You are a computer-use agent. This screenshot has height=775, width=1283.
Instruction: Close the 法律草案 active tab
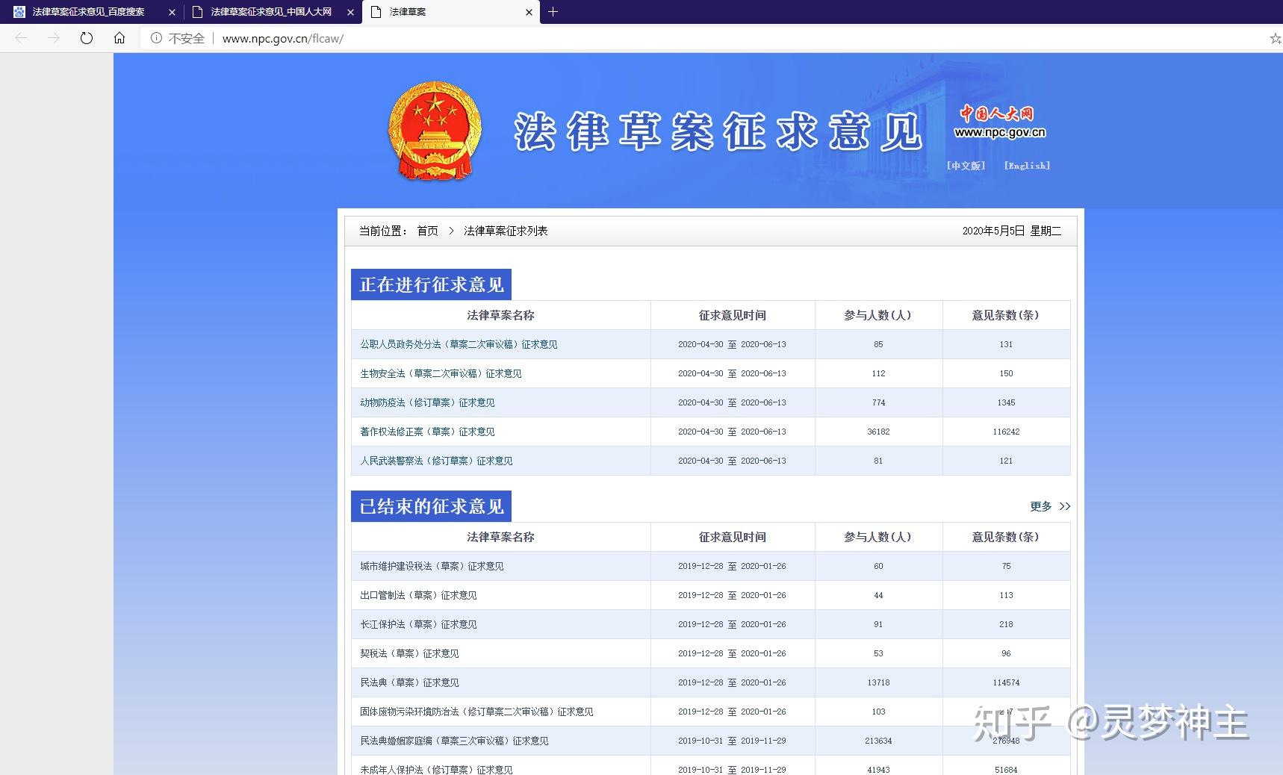click(x=529, y=12)
